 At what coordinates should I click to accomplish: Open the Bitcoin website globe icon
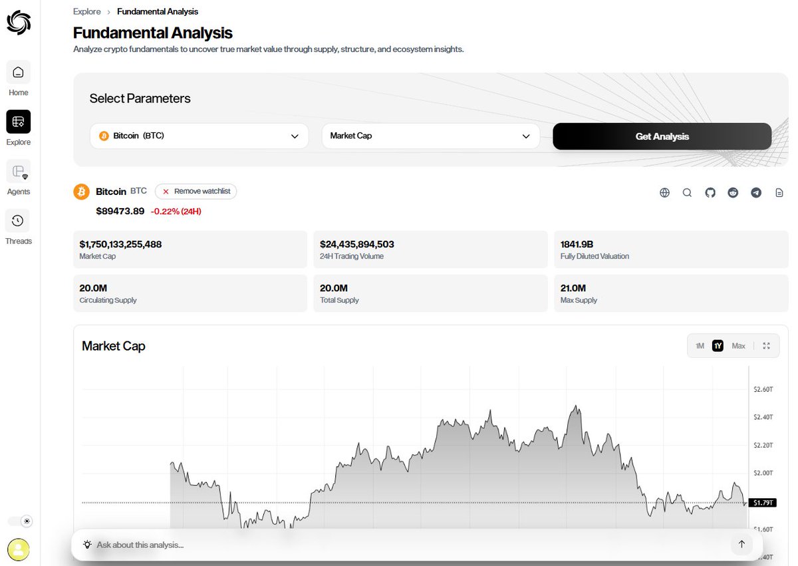tap(664, 193)
